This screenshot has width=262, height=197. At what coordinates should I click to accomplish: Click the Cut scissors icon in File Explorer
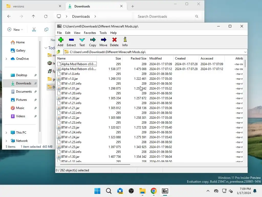(x=34, y=30)
